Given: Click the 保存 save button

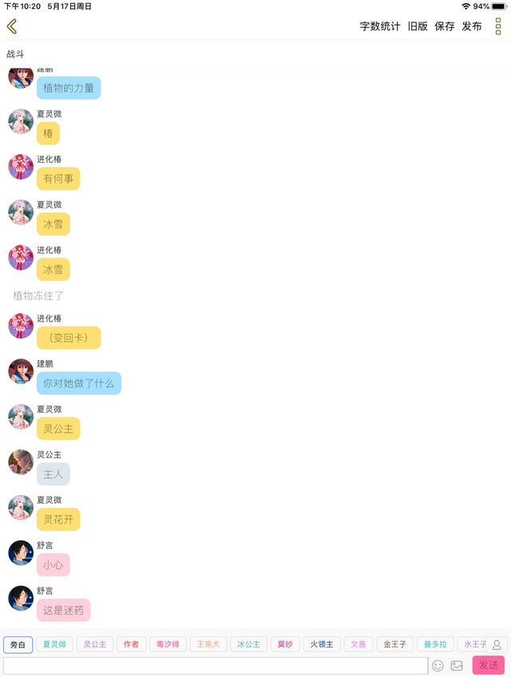Looking at the screenshot, I should tap(445, 26).
